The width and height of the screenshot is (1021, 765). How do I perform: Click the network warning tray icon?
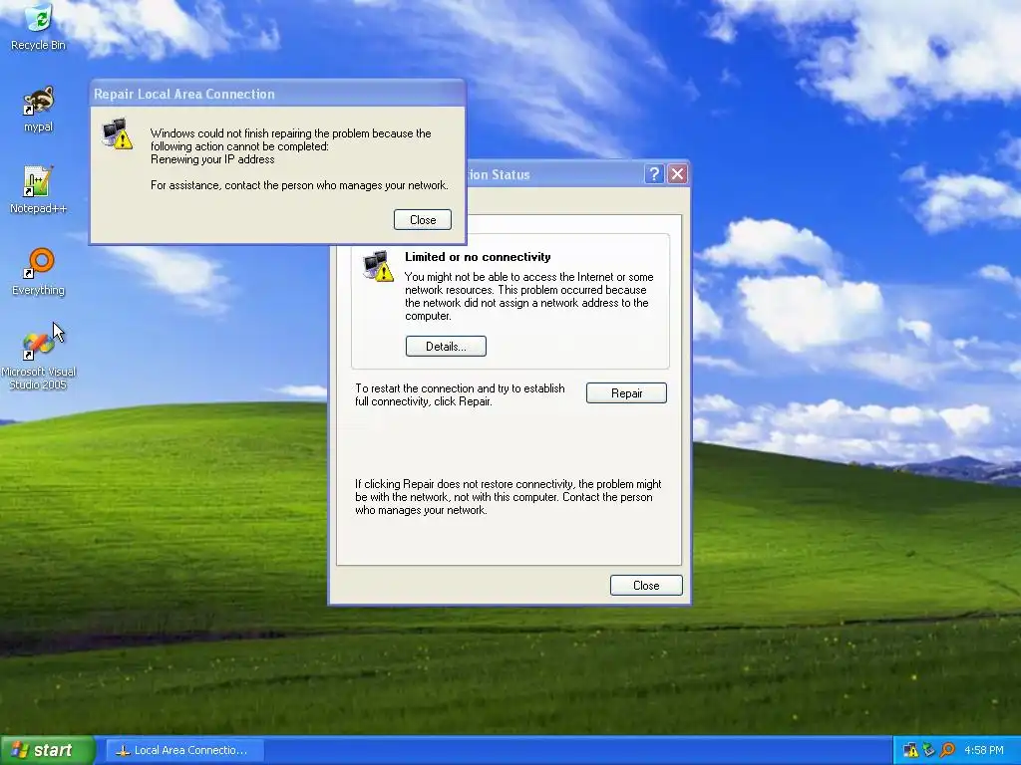(x=911, y=750)
